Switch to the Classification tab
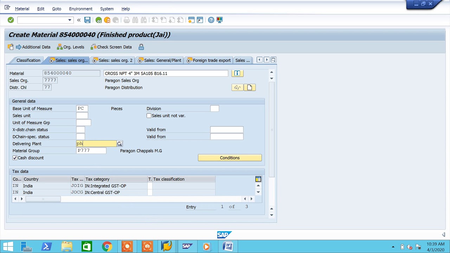Viewport: 450px width, 253px height. (x=28, y=60)
